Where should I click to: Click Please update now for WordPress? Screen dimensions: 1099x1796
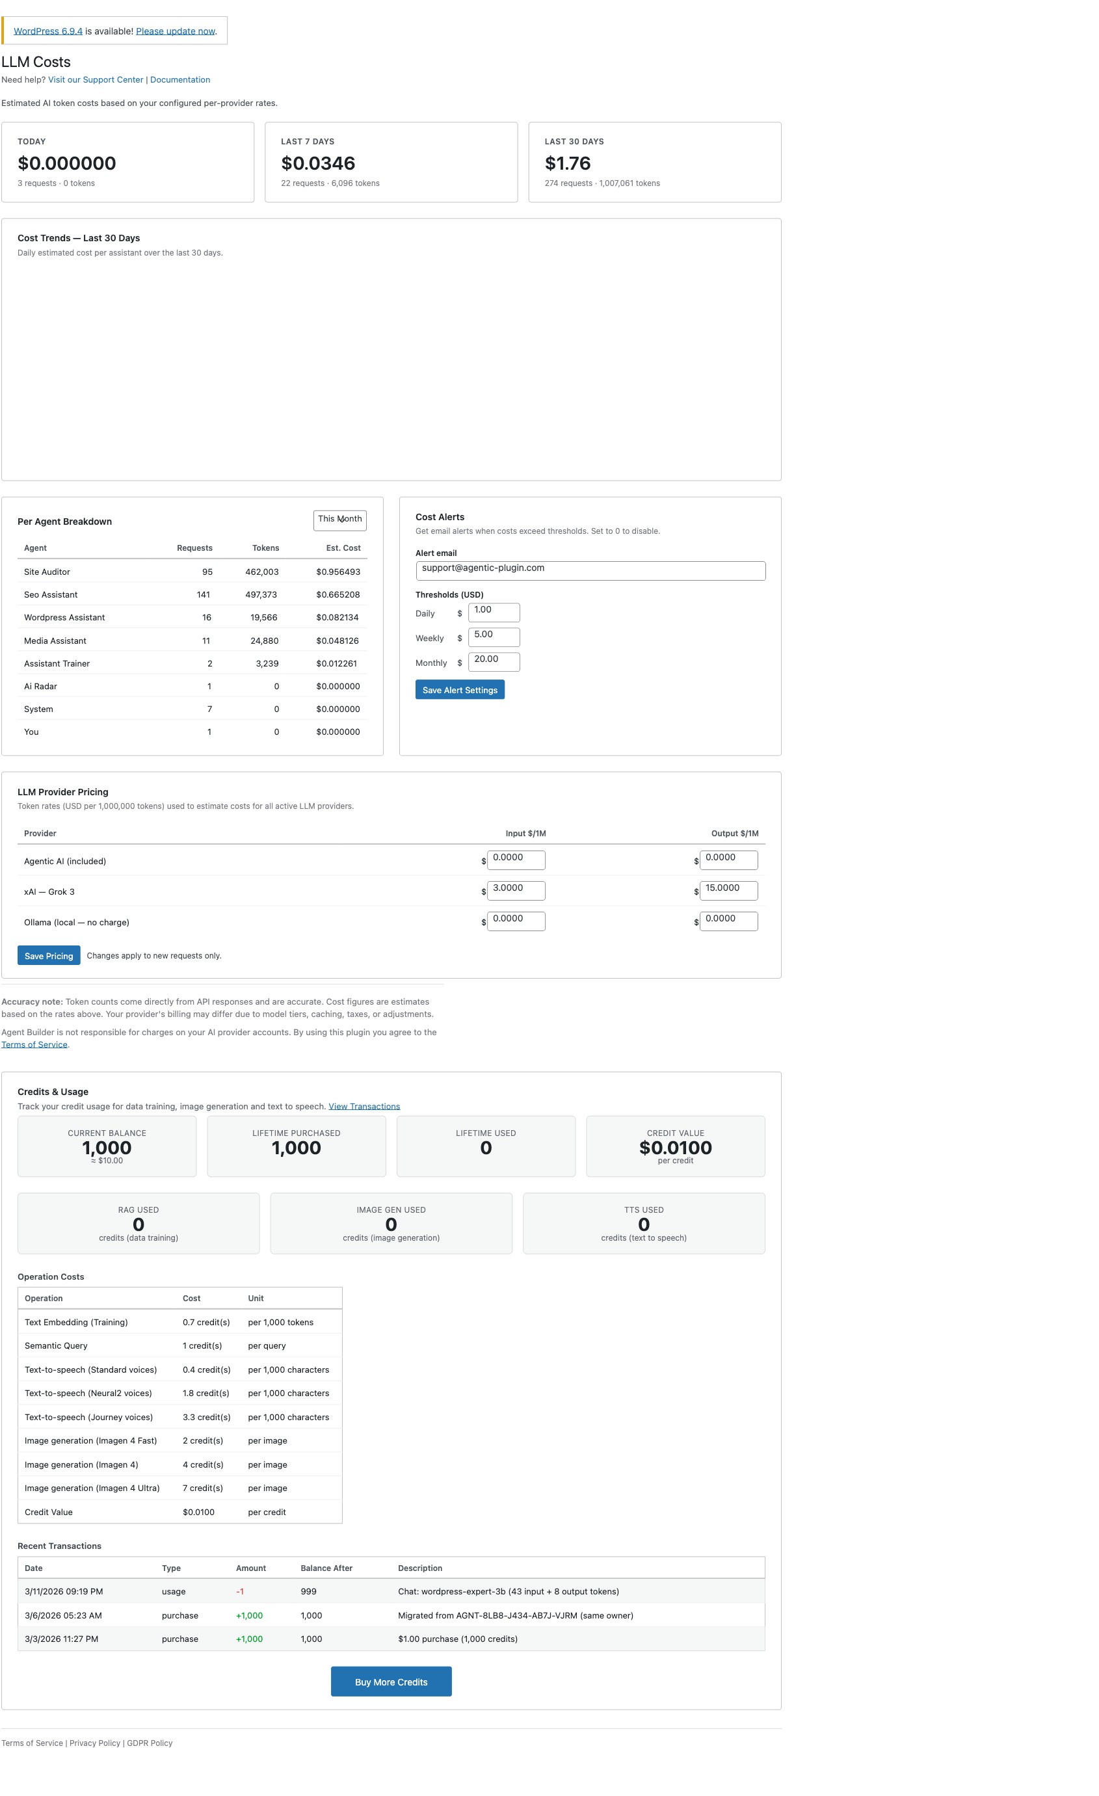tap(175, 31)
